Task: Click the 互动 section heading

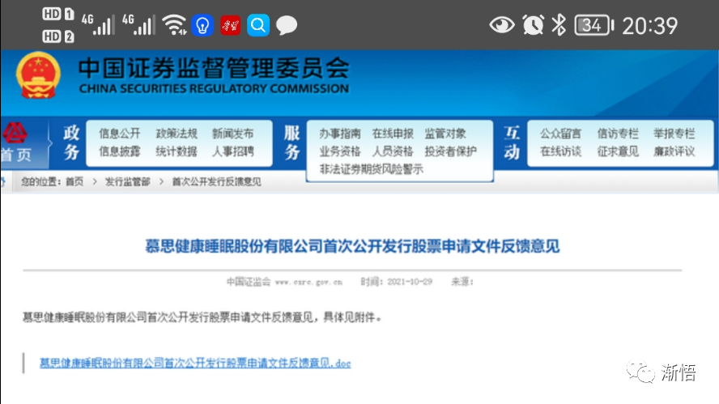Action: click(x=512, y=142)
